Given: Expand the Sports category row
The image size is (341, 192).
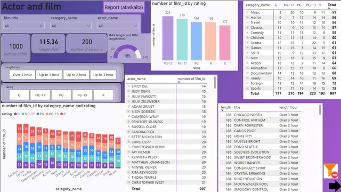Looking at the screenshot, I should tap(247, 88).
